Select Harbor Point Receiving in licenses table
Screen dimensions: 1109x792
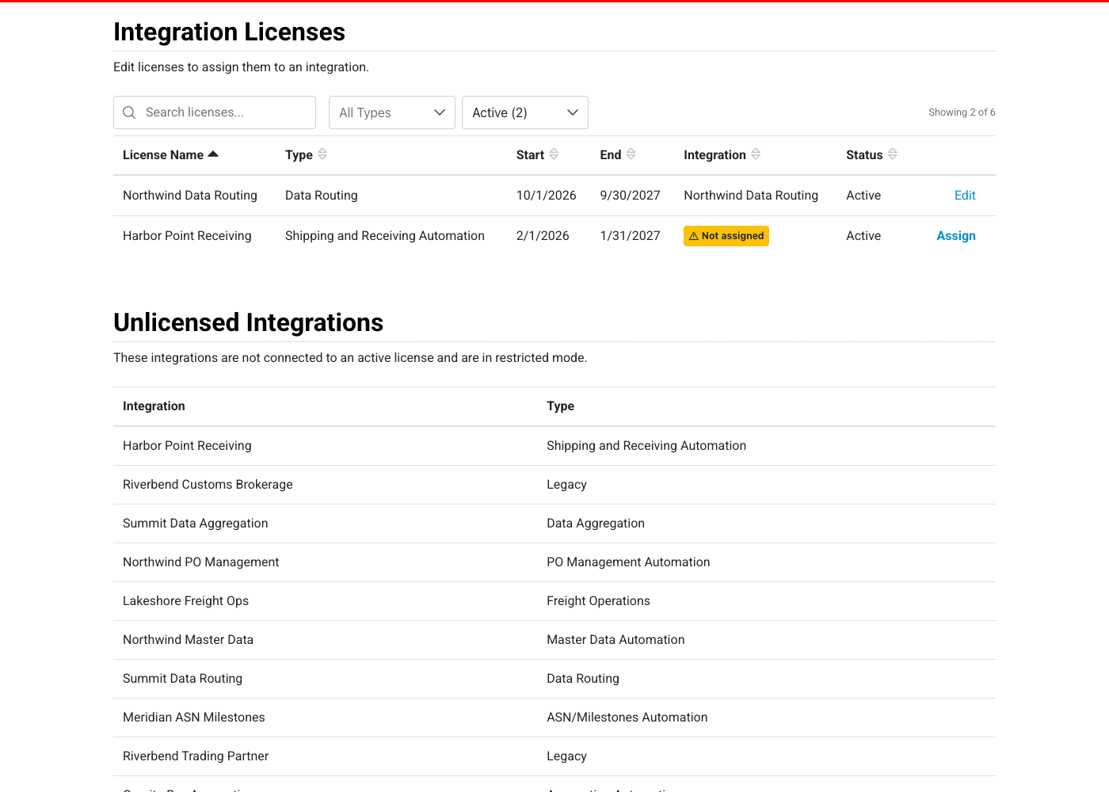tap(187, 236)
